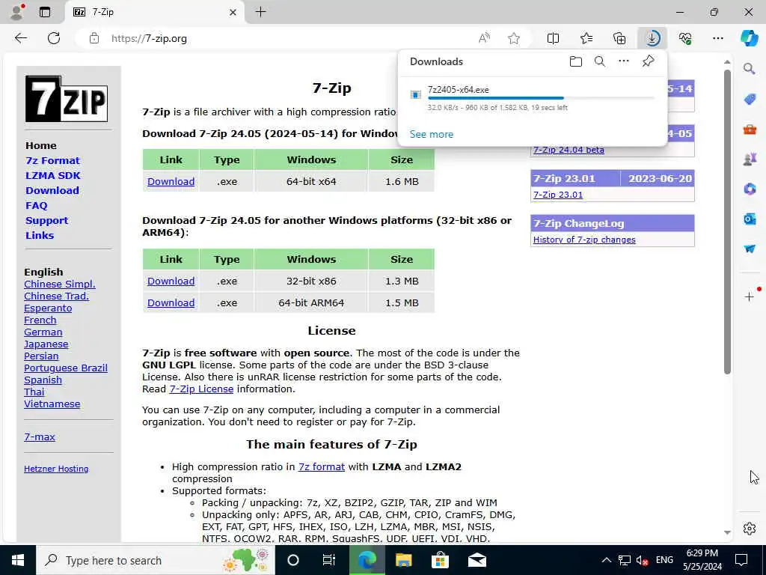Viewport: 766px width, 575px height.
Task: Open the 7-max link
Action: click(40, 437)
